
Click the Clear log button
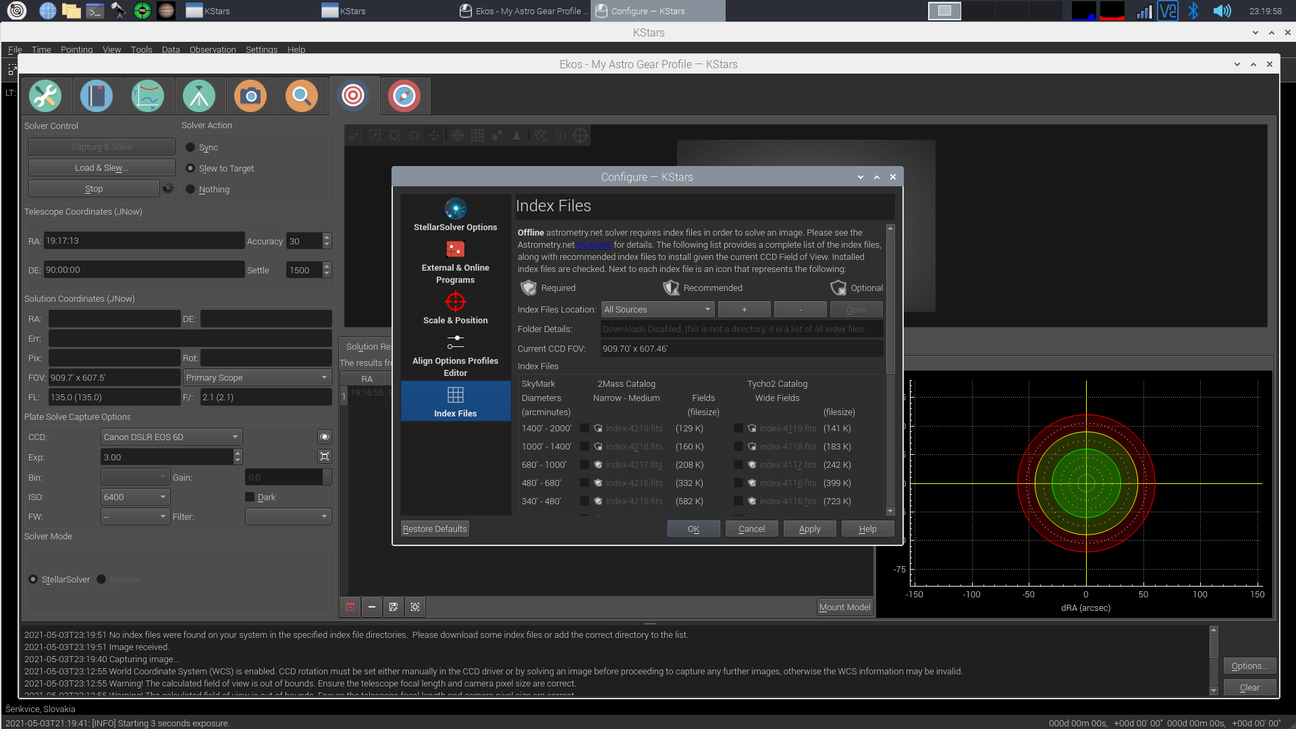click(1249, 687)
